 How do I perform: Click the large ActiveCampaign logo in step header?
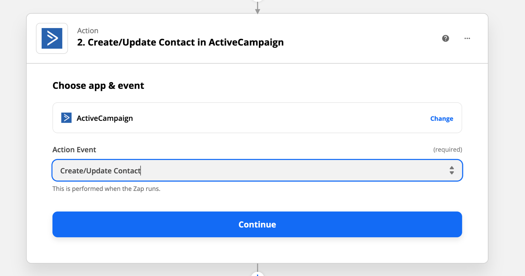(52, 38)
